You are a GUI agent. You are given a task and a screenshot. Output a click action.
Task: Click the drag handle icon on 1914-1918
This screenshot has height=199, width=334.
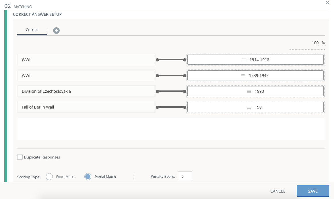244,60
